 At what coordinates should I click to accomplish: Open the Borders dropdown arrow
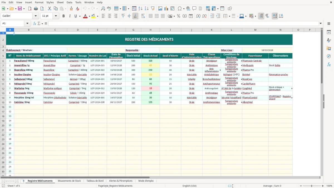[229, 16]
